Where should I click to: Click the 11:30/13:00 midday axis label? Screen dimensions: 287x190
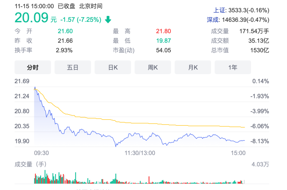point(140,153)
